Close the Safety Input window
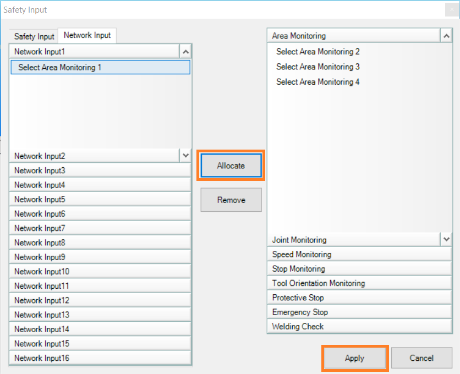This screenshot has width=460, height=374. (x=452, y=10)
